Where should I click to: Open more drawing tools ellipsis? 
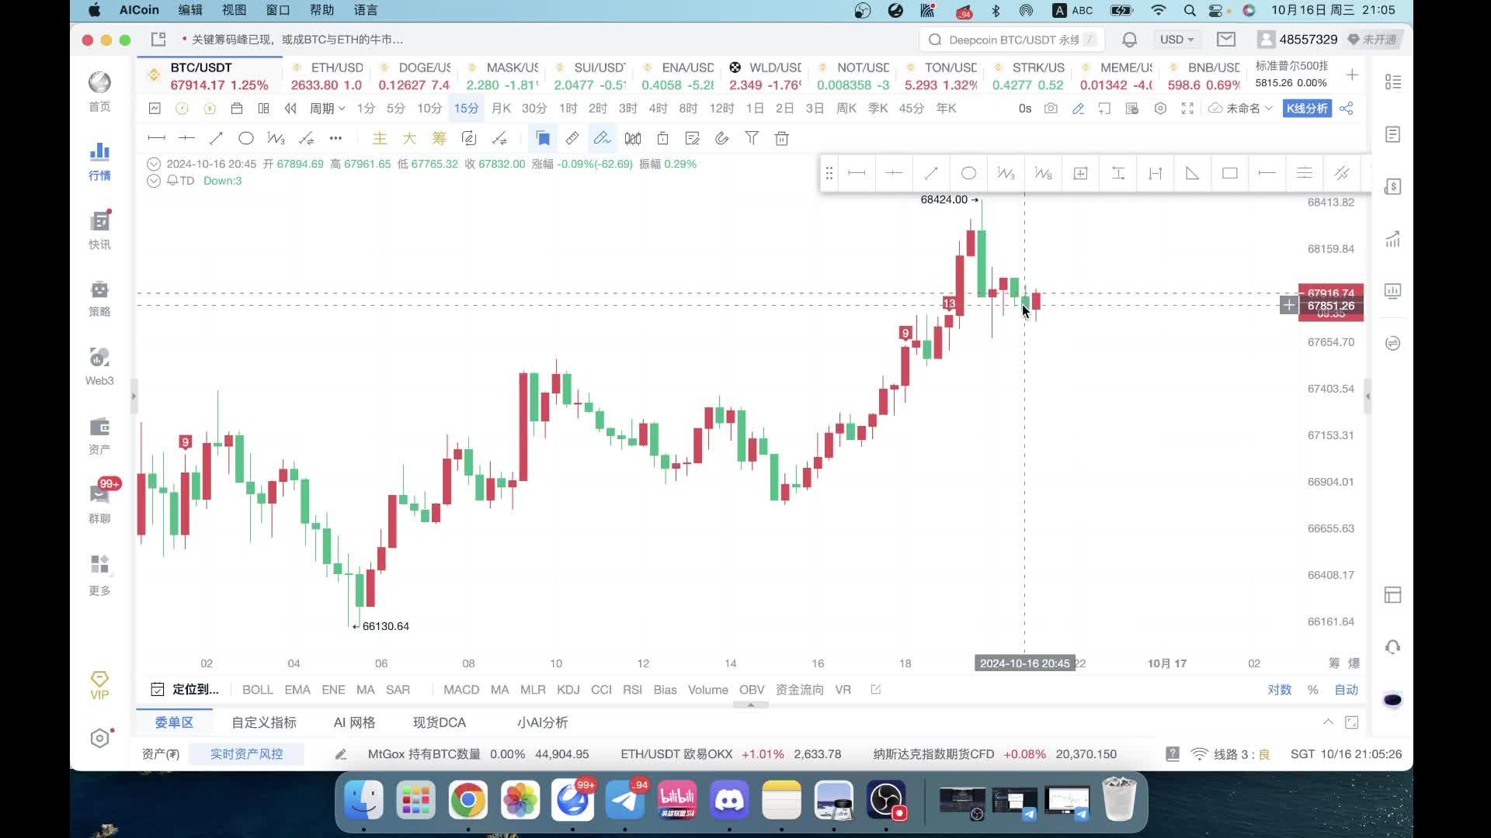[335, 138]
